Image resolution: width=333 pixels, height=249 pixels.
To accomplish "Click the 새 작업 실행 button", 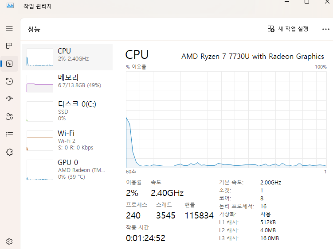I will click(x=288, y=29).
